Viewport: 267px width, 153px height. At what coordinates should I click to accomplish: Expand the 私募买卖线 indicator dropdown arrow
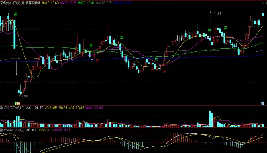point(23,3)
